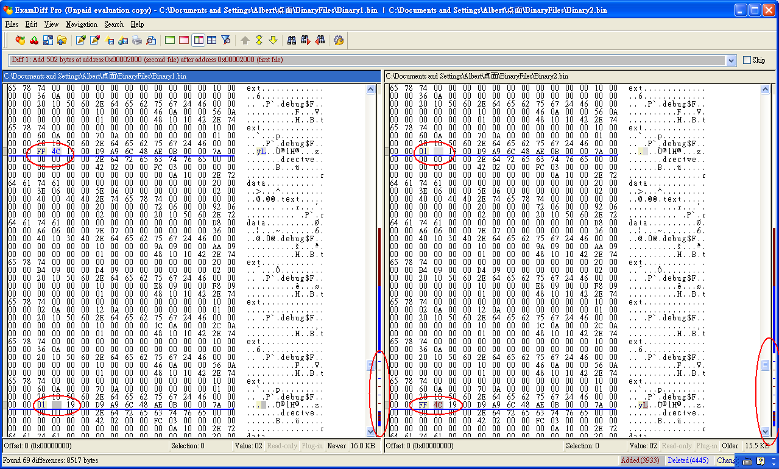Click the left pane Value: 02 status text

(248, 446)
